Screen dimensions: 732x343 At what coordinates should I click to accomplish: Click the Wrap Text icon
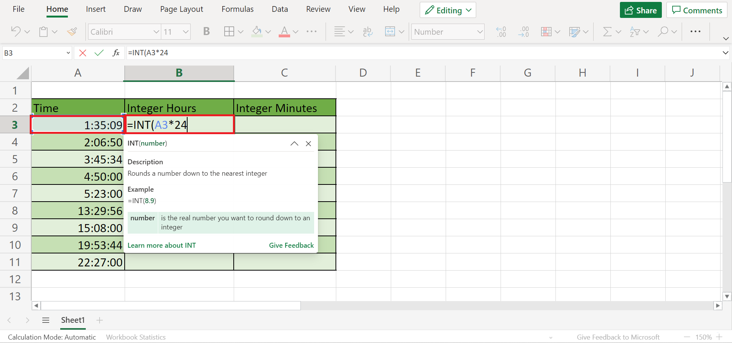pyautogui.click(x=368, y=32)
